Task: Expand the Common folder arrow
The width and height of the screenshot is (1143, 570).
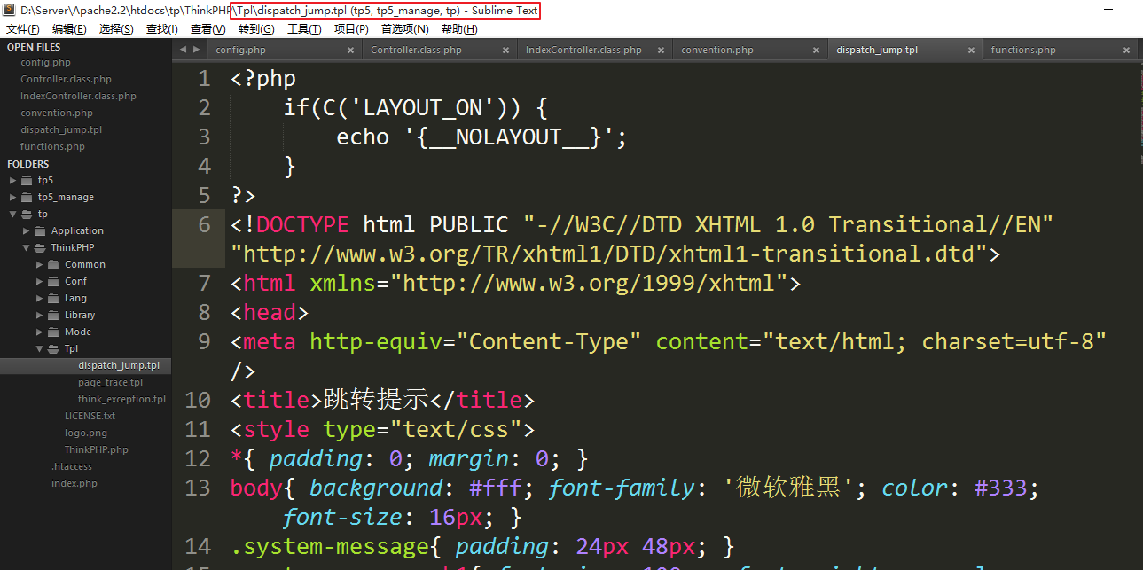Action: coord(39,264)
